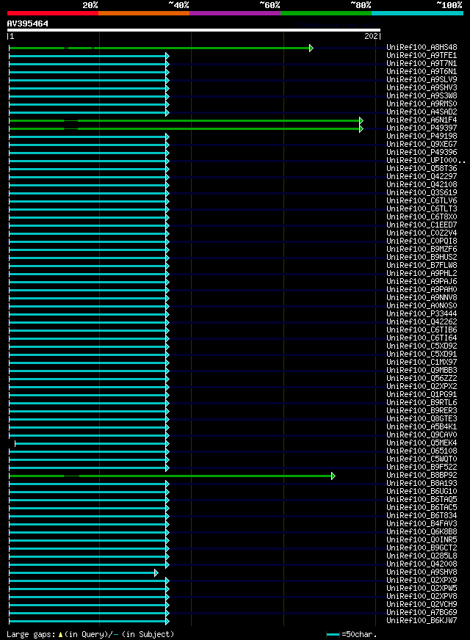Click the UniRef100_A6N1F4 label

(422, 120)
